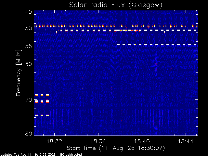Click the 18:40 time axis label

point(142,141)
